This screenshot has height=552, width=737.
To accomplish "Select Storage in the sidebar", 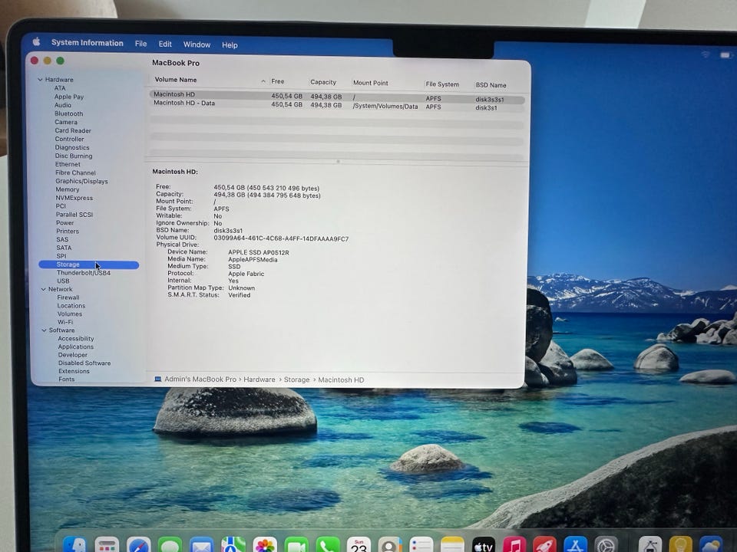I will 89,264.
